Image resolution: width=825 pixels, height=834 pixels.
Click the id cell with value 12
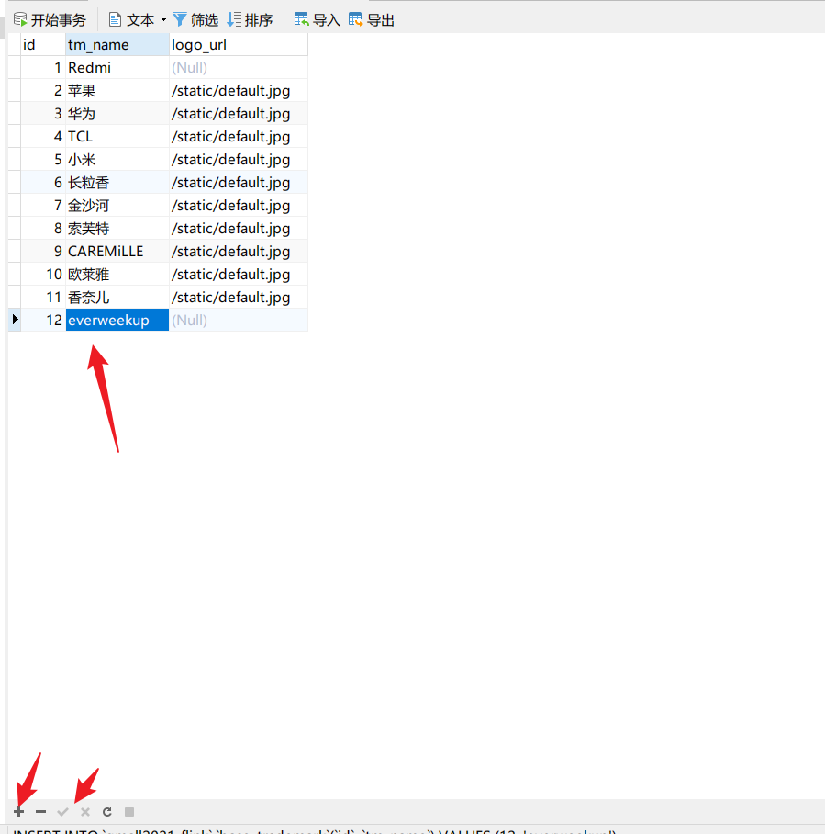(43, 320)
